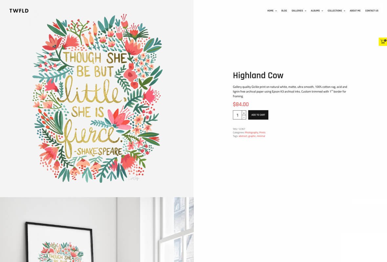The image size is (387, 262).
Task: Open the Galleries menu item
Action: click(x=297, y=10)
